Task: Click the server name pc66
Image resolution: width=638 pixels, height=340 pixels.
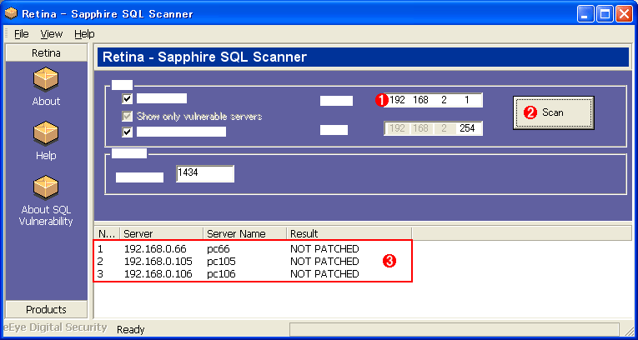Action: click(x=219, y=248)
